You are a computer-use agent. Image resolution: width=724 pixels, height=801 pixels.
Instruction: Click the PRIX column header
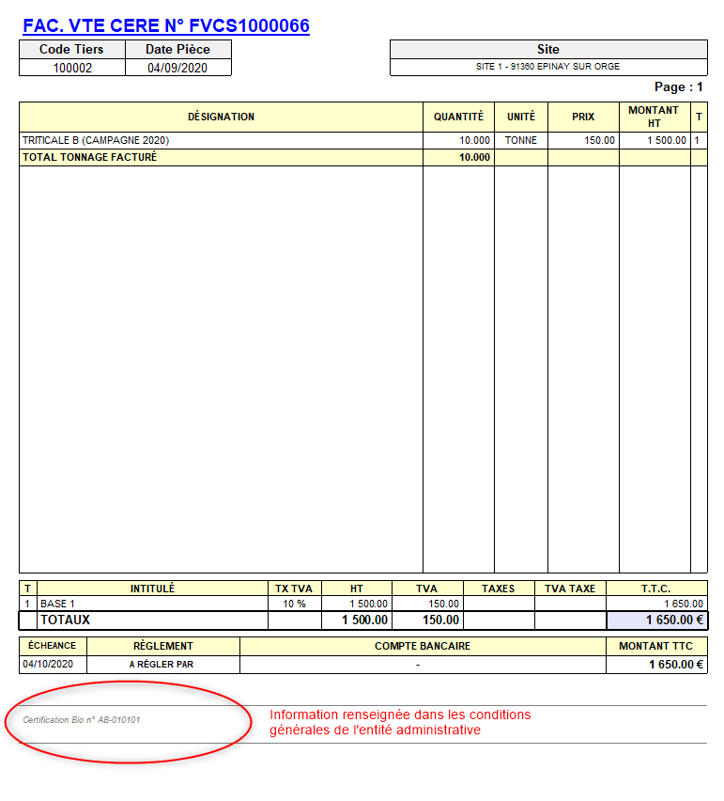click(x=583, y=117)
